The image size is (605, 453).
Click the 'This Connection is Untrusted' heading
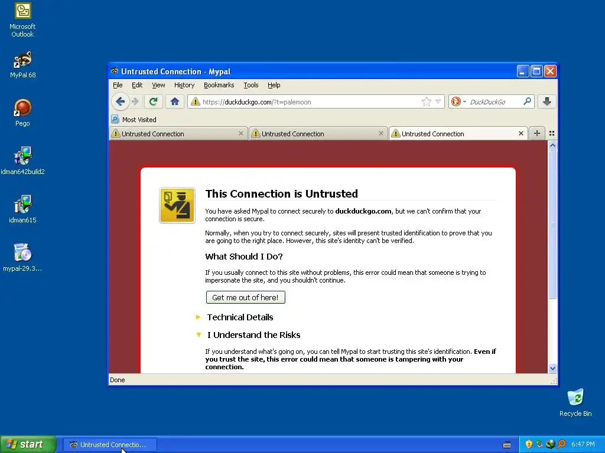coord(282,193)
